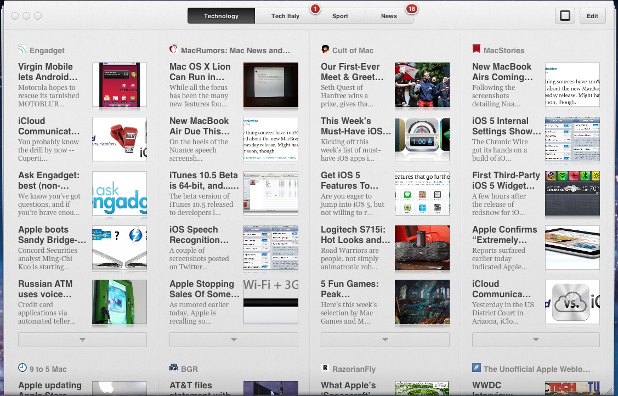Click the Edit button
This screenshot has height=396, width=618.
pyautogui.click(x=592, y=16)
